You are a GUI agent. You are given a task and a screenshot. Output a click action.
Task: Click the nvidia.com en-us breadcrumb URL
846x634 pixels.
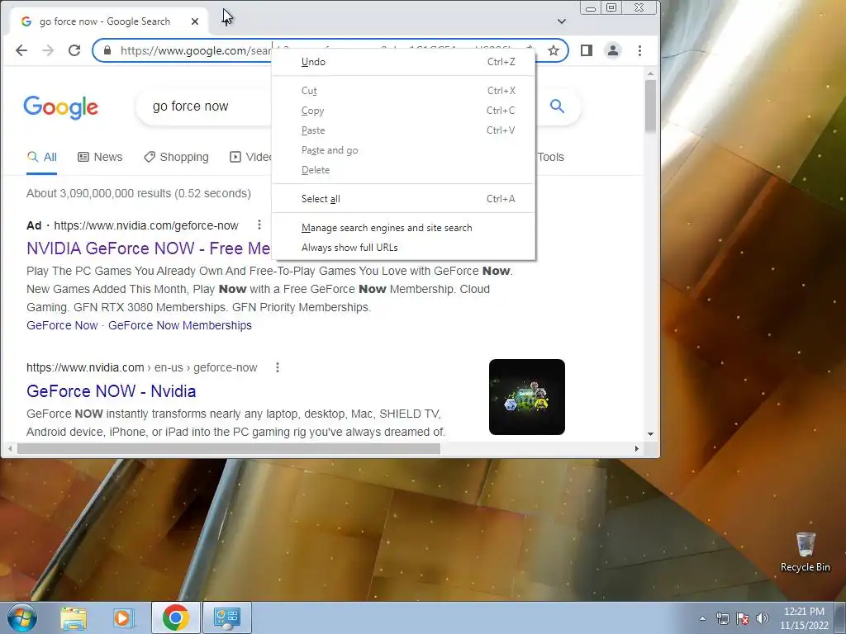click(142, 367)
